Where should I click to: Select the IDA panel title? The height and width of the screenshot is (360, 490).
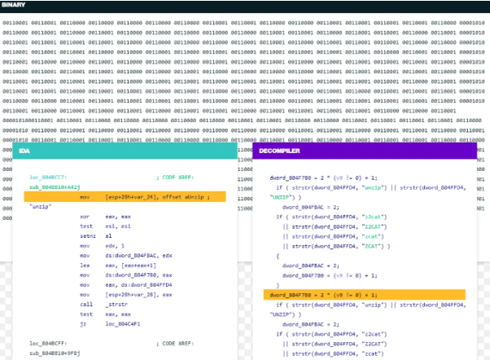(24, 151)
